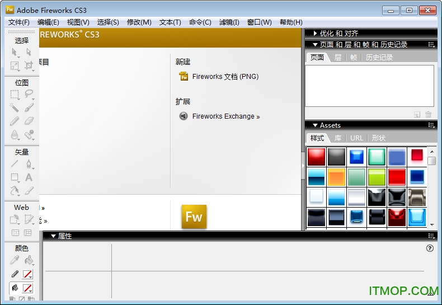Switch to the 层 tab
The height and width of the screenshot is (305, 442).
338,58
